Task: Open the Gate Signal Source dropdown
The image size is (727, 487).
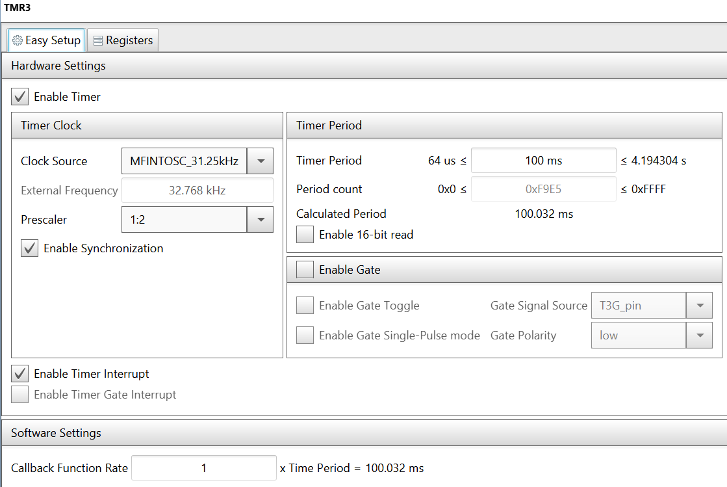Action: tap(652, 305)
